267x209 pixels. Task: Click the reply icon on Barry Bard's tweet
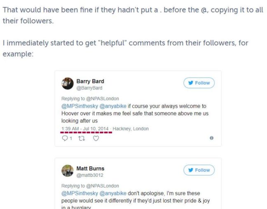tap(64, 139)
